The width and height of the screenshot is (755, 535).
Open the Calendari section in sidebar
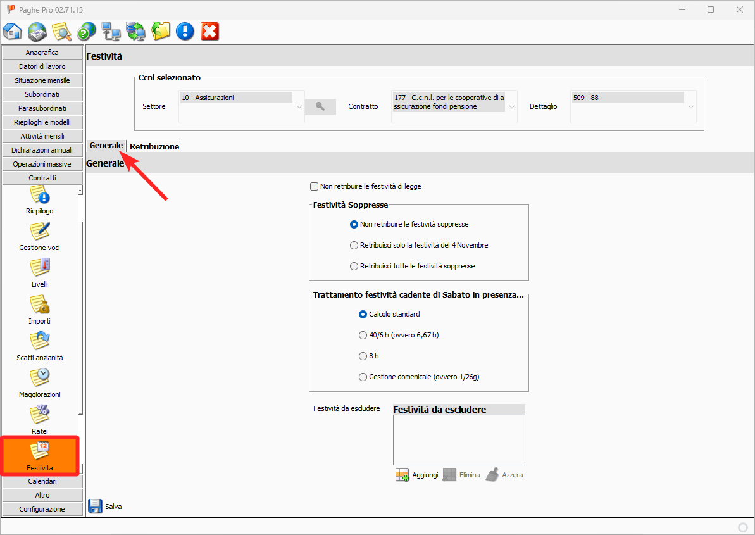(x=42, y=481)
